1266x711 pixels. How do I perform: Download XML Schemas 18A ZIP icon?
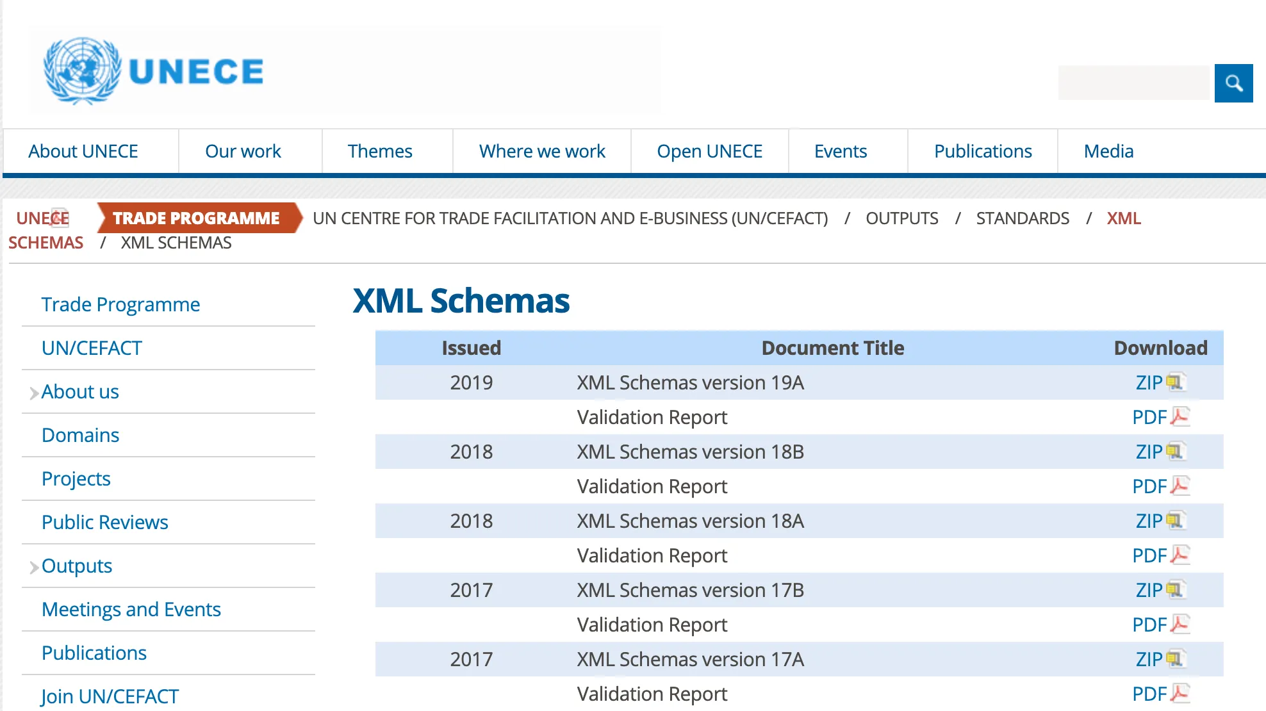(1175, 521)
